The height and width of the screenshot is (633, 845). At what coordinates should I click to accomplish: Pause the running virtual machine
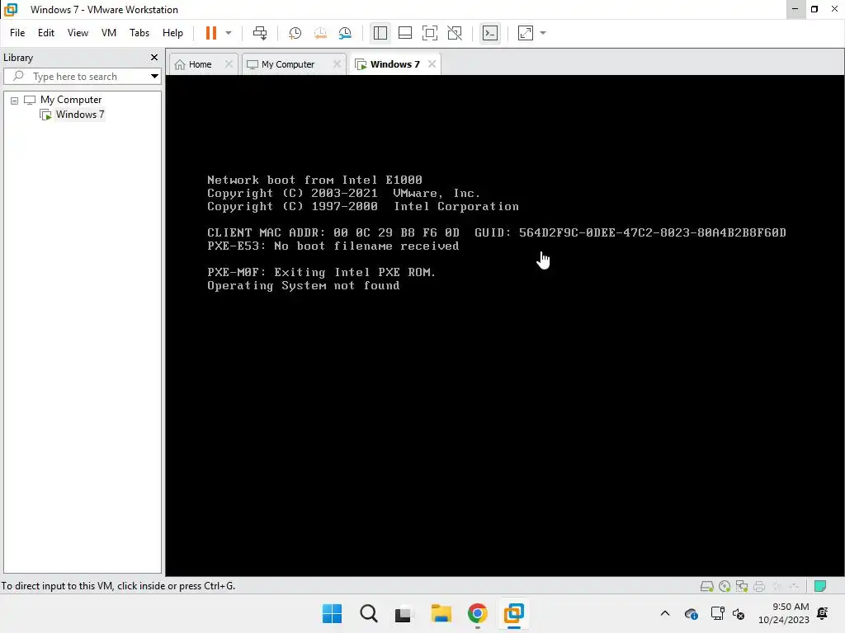click(x=210, y=33)
